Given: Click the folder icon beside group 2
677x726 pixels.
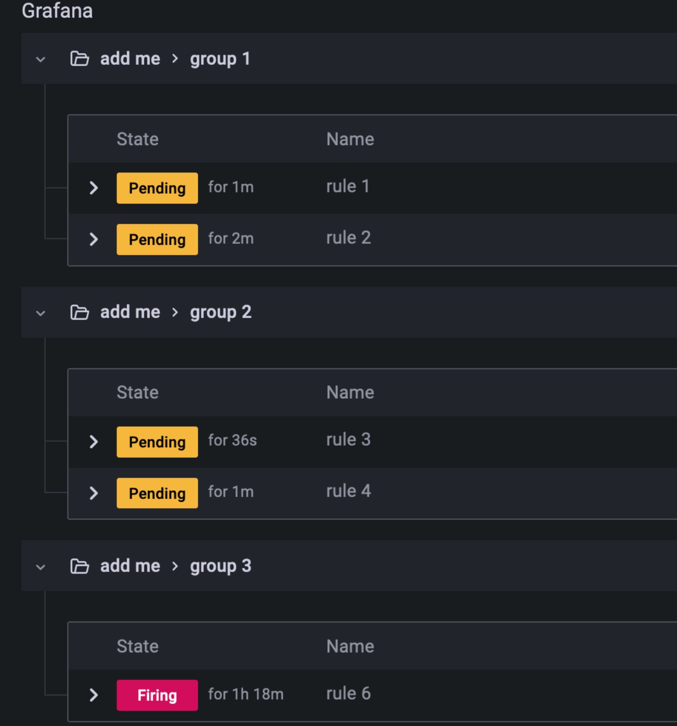Looking at the screenshot, I should (x=79, y=312).
